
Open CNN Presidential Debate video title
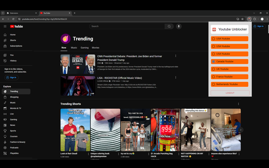tap(129, 58)
